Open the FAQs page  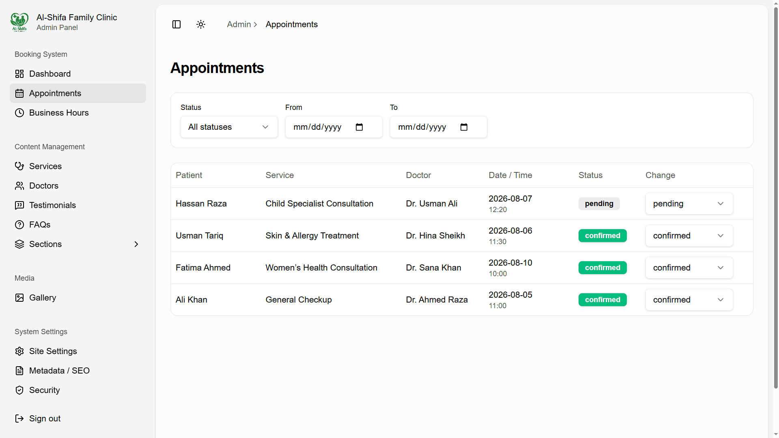pyautogui.click(x=78, y=225)
